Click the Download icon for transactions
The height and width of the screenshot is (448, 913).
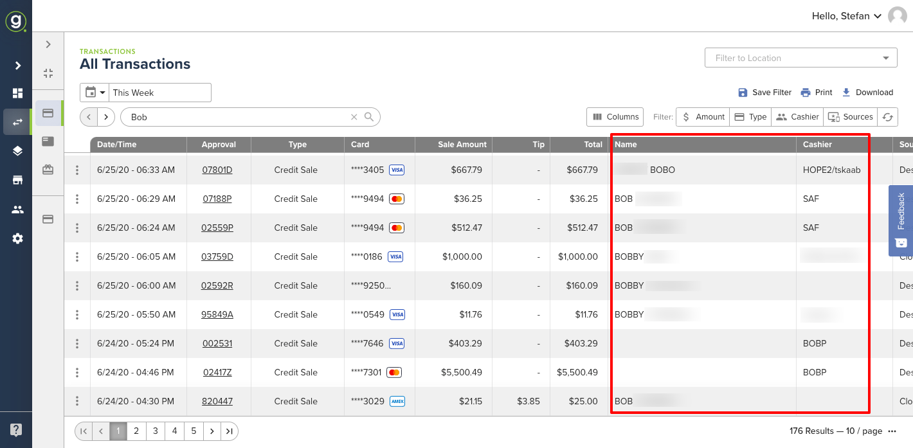[x=867, y=92]
